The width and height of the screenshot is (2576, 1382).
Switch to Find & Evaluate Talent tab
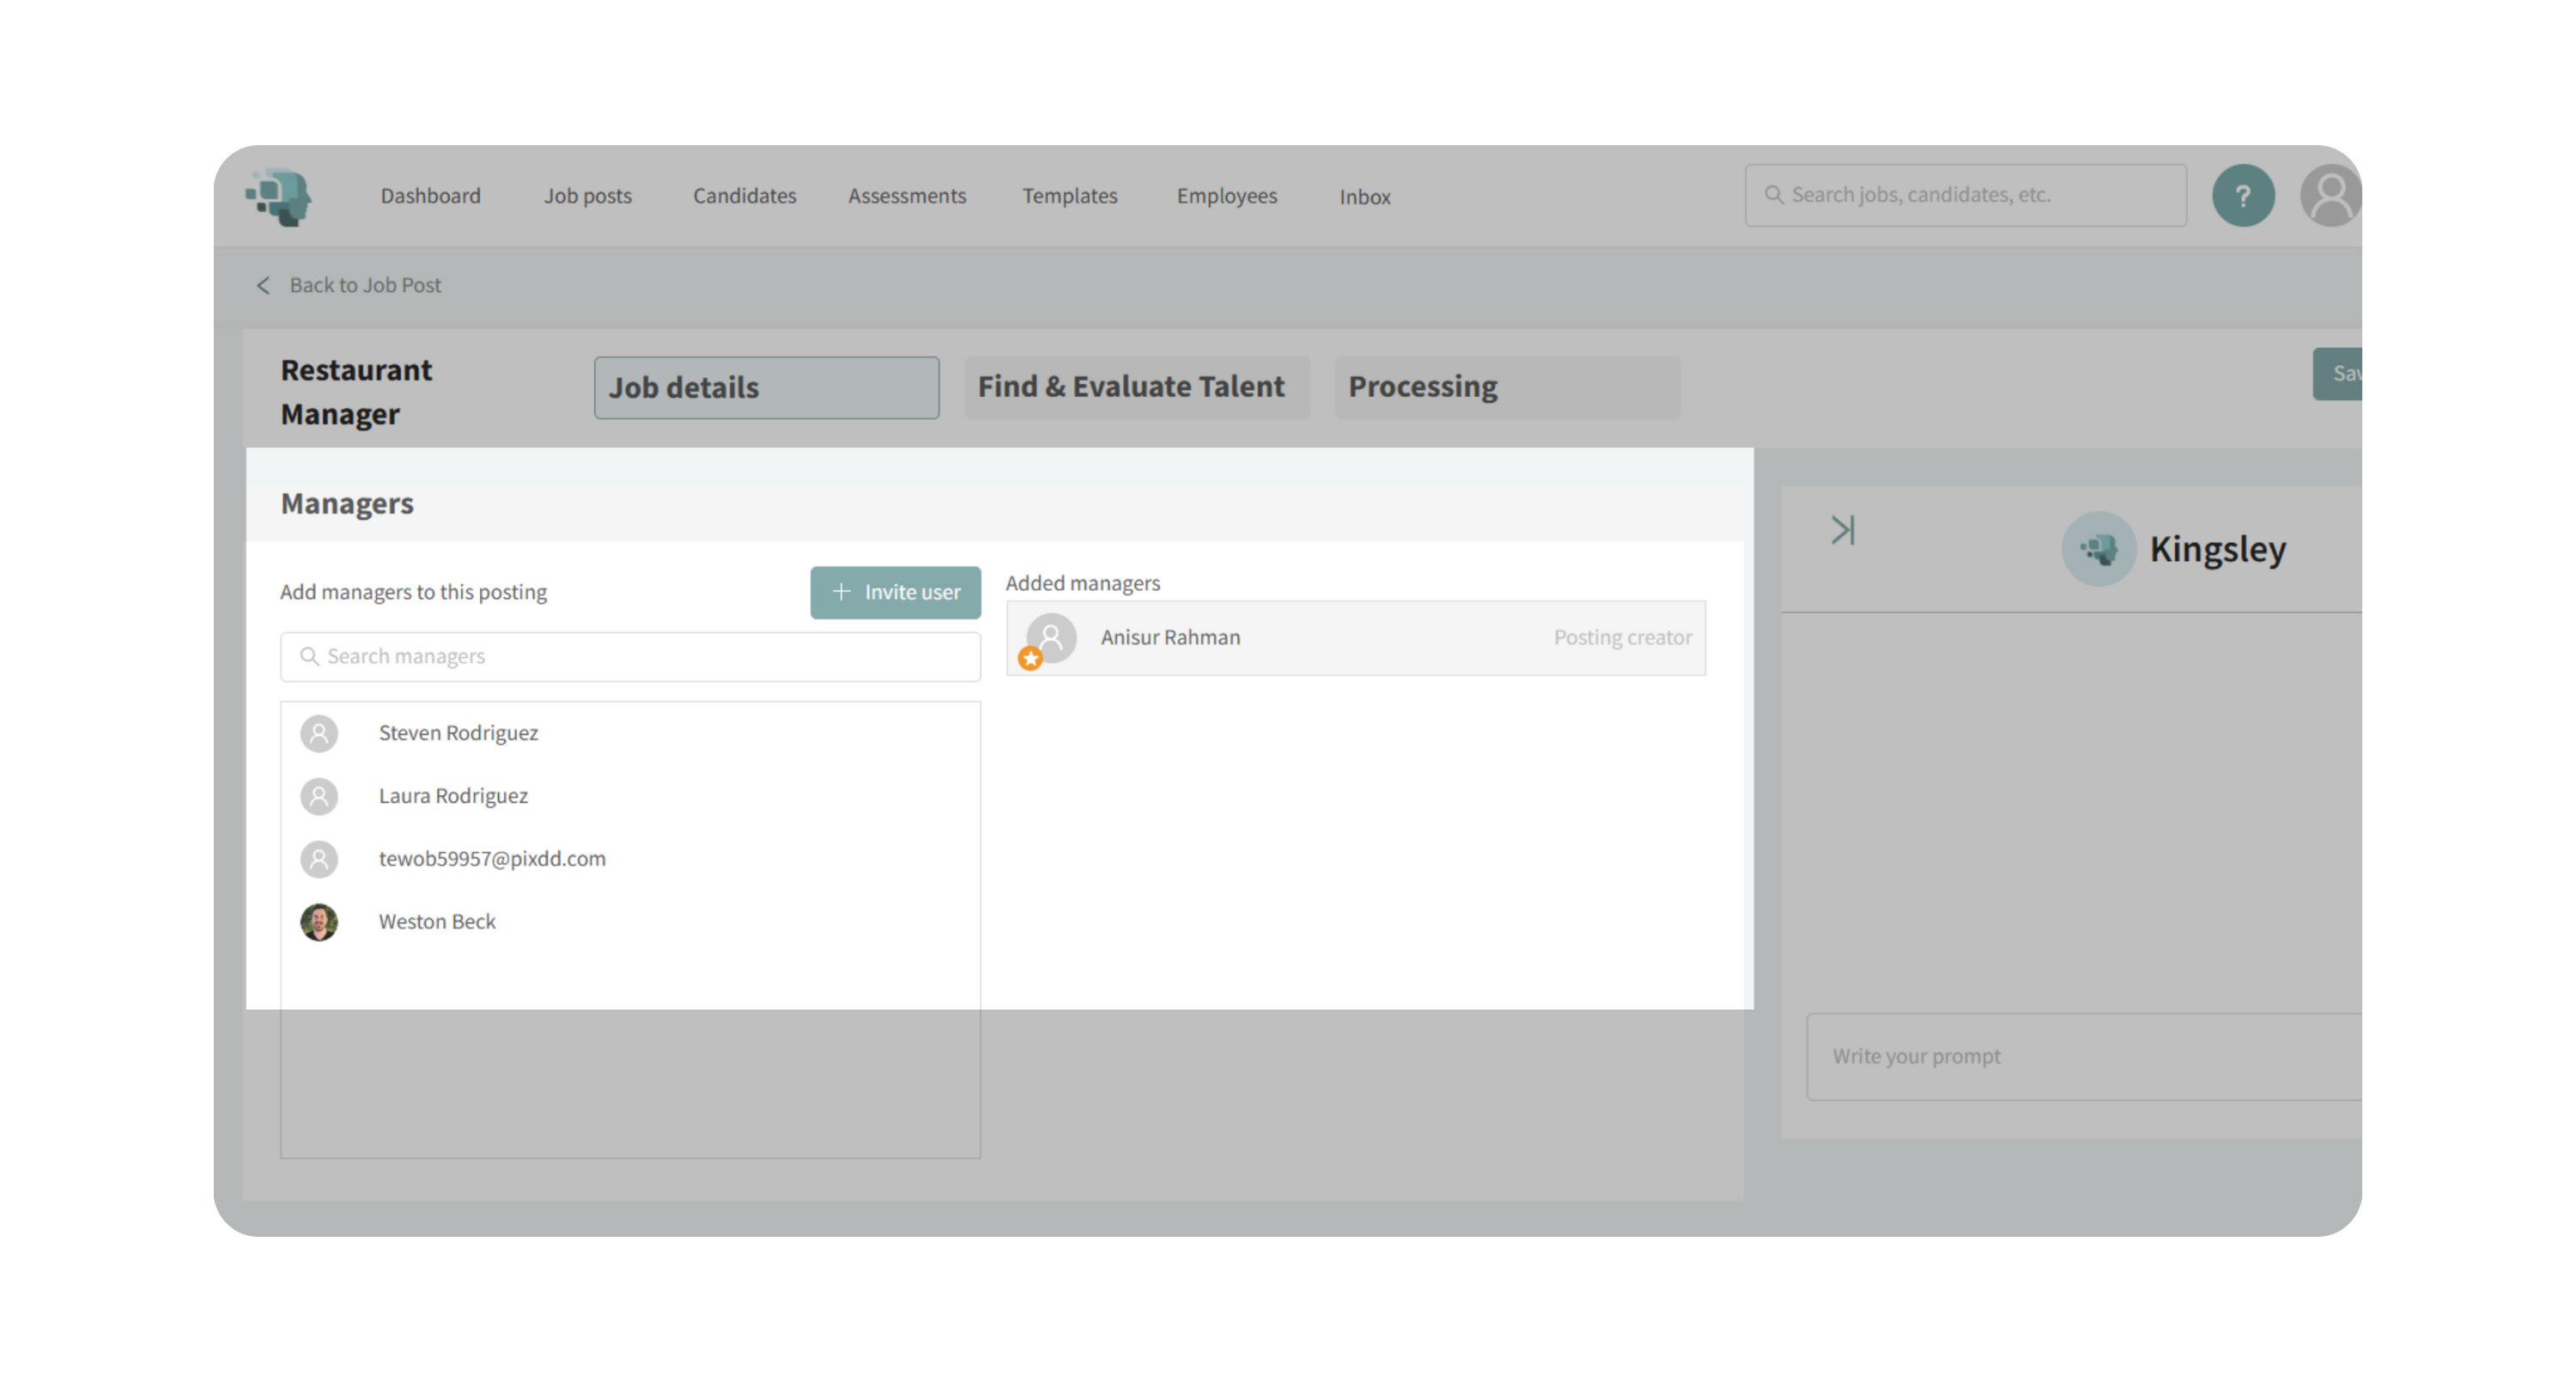pyautogui.click(x=1131, y=387)
